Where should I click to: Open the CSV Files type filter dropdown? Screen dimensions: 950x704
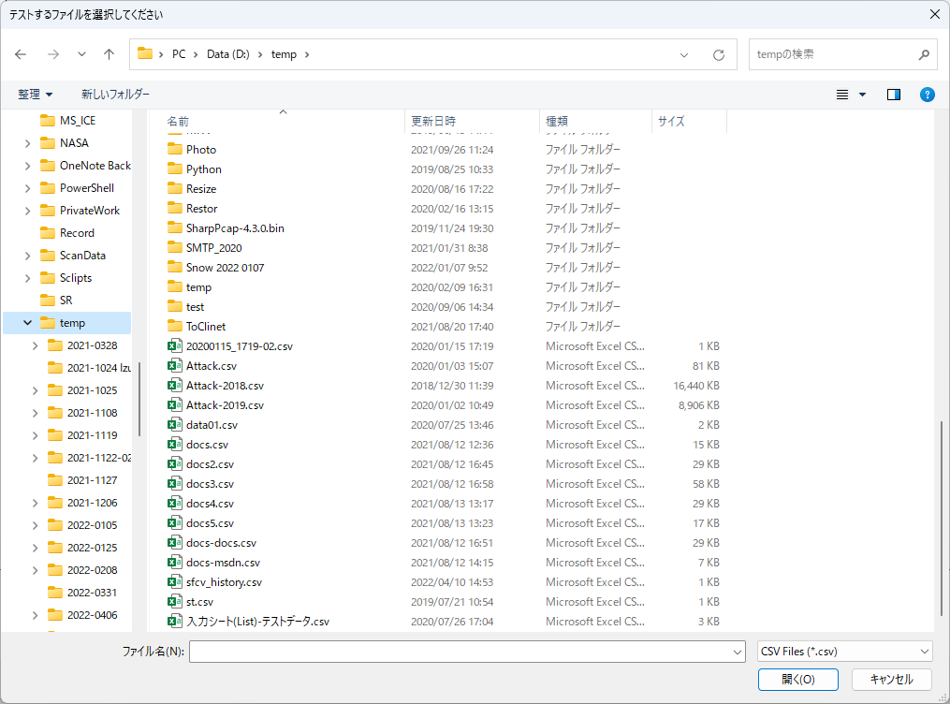844,652
